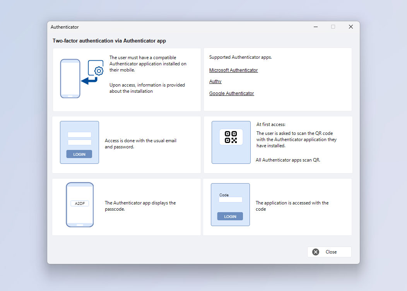Click 'Access is done with the usual email' text
Image resolution: width=407 pixels, height=291 pixels.
140,141
